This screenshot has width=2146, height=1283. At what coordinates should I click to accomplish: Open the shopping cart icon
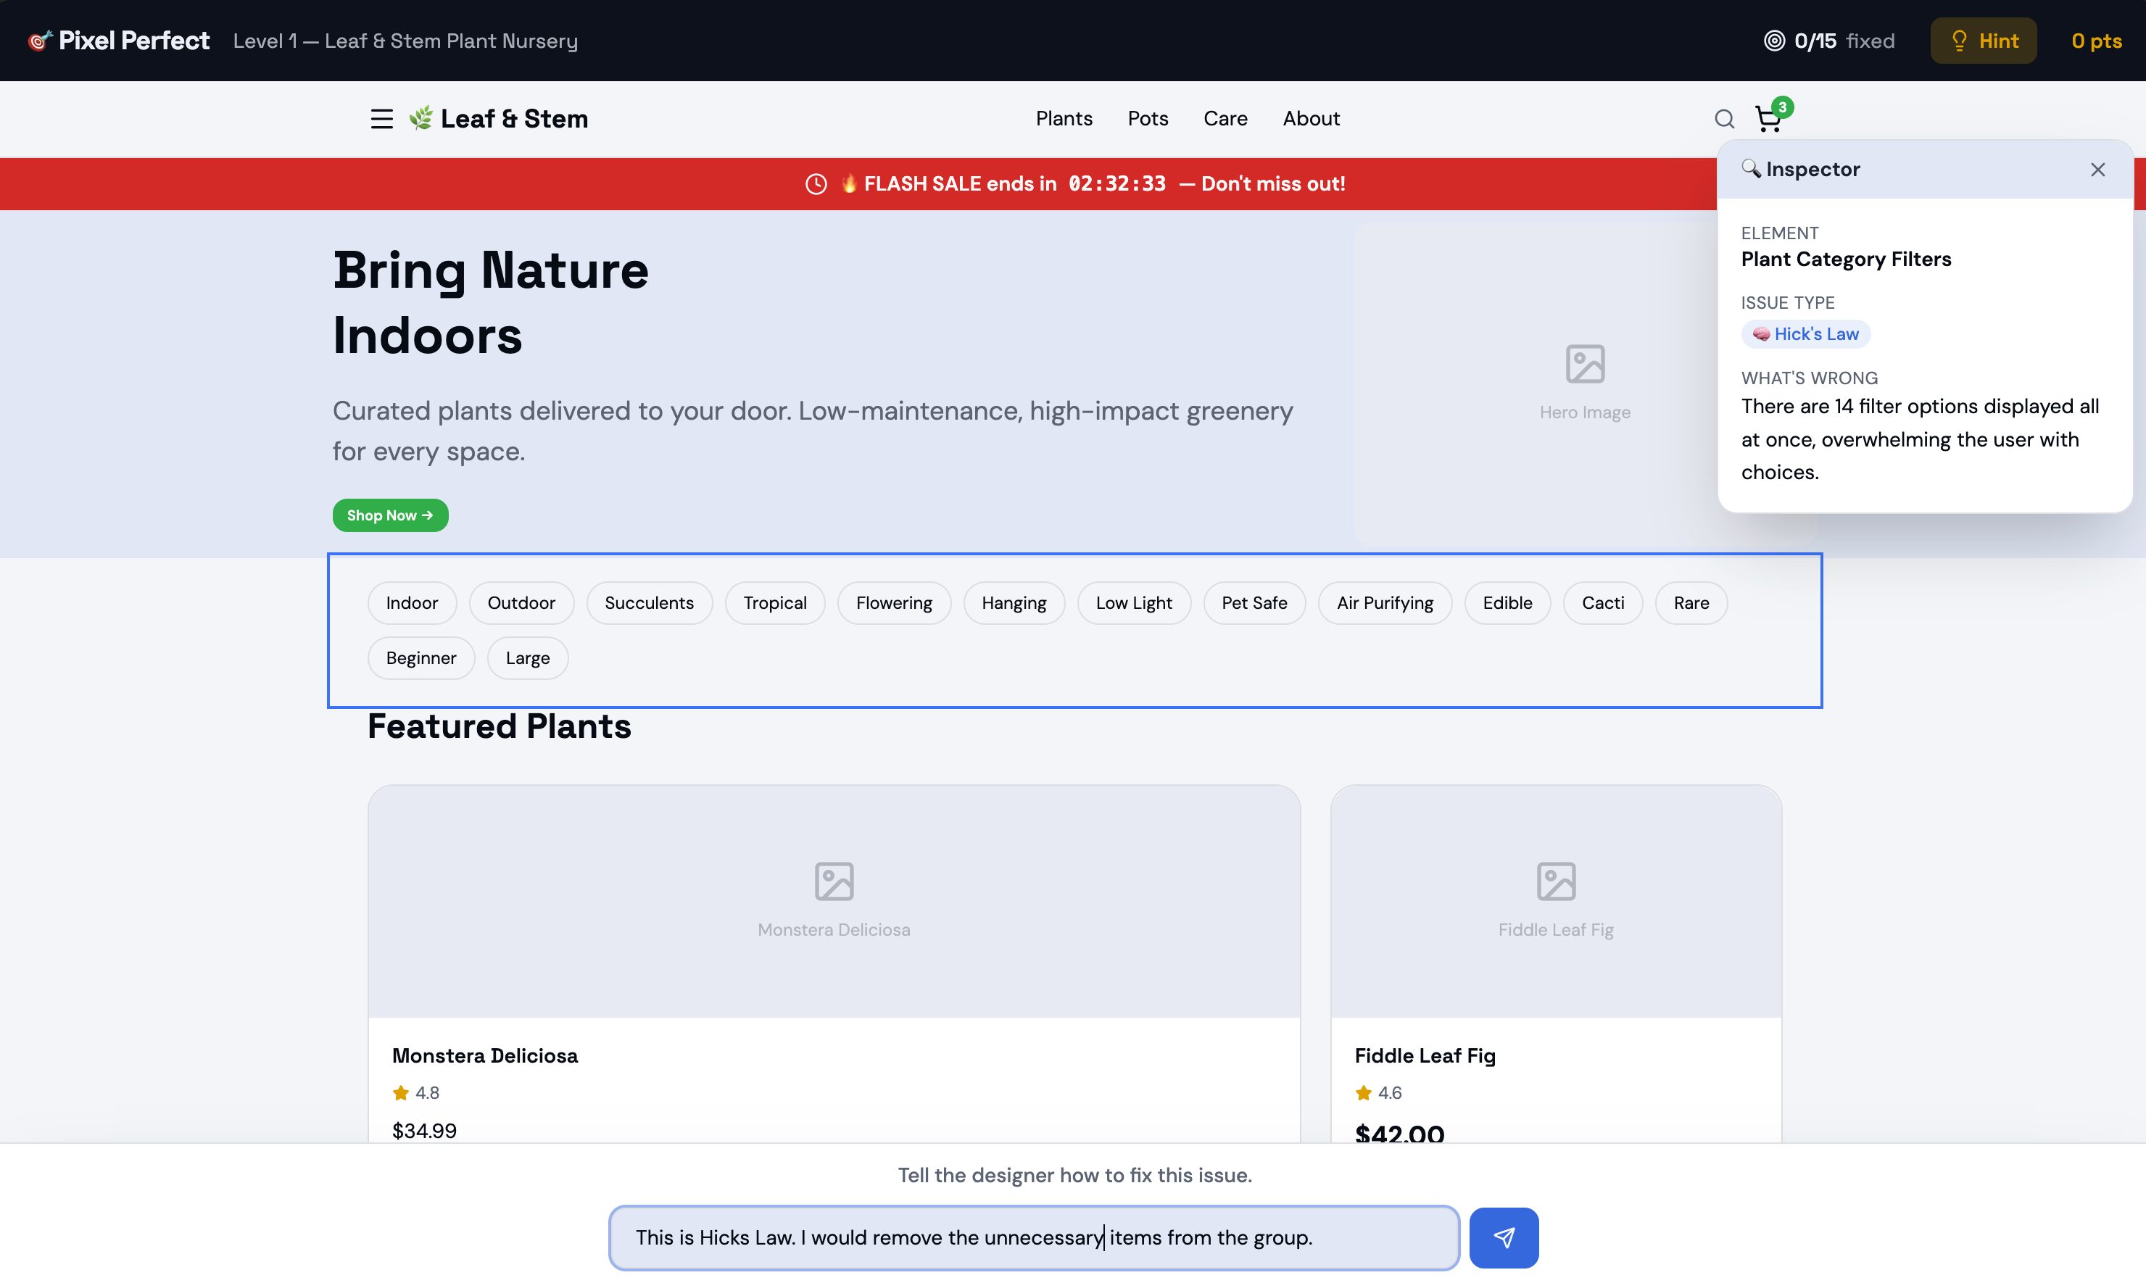1768,120
